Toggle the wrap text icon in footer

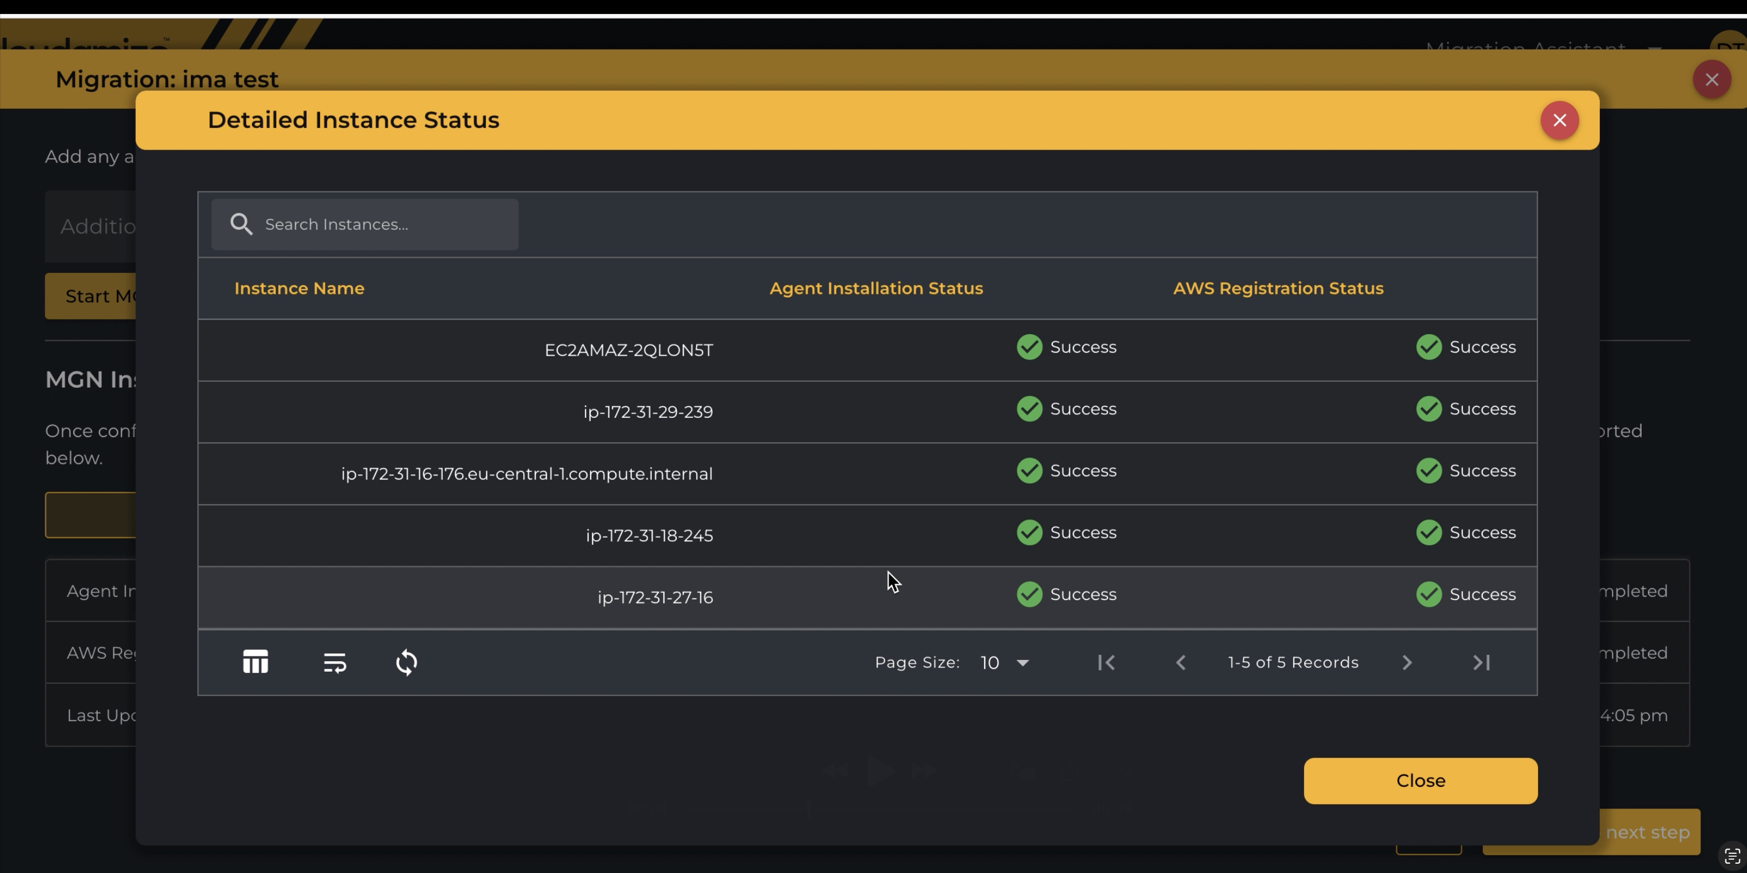[335, 662]
